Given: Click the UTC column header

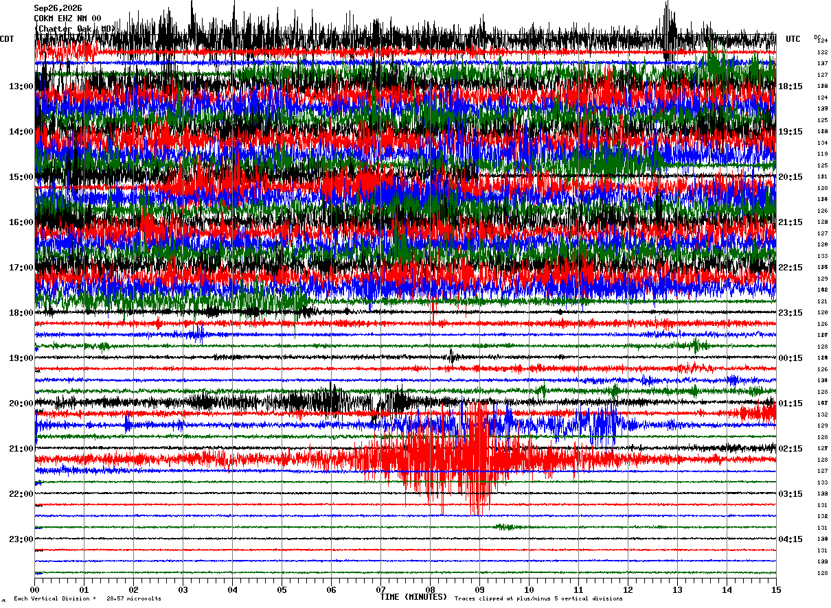Looking at the screenshot, I should pyautogui.click(x=793, y=39).
